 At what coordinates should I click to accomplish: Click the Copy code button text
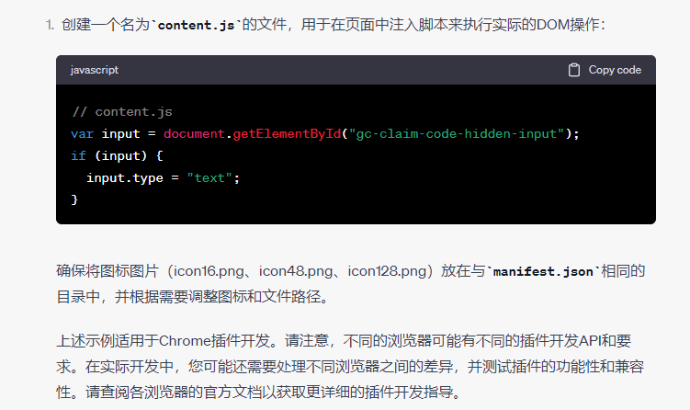click(615, 70)
